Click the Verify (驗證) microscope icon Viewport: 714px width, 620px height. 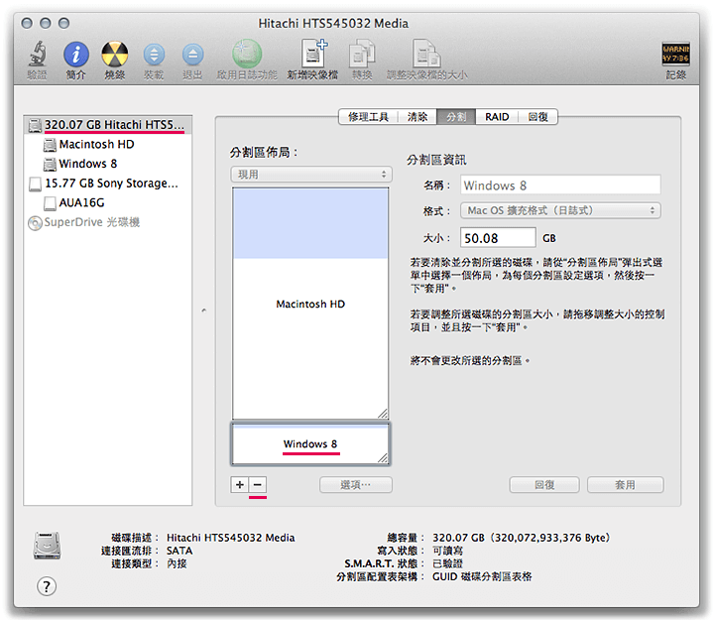point(38,54)
